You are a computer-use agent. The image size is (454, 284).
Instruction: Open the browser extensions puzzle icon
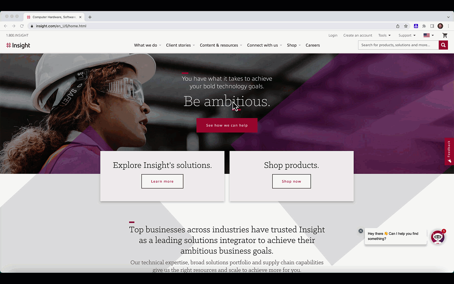click(424, 26)
